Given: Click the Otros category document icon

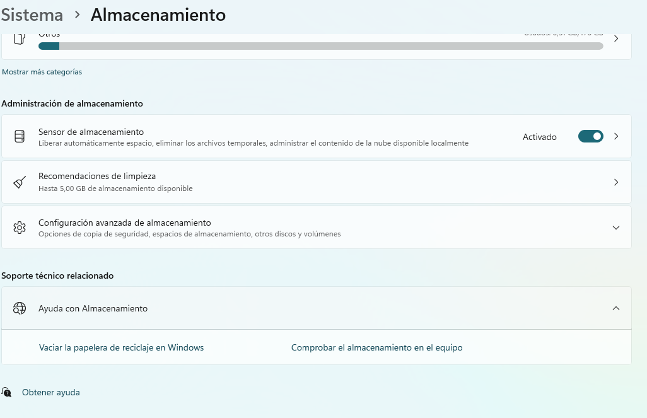Looking at the screenshot, I should tap(20, 39).
